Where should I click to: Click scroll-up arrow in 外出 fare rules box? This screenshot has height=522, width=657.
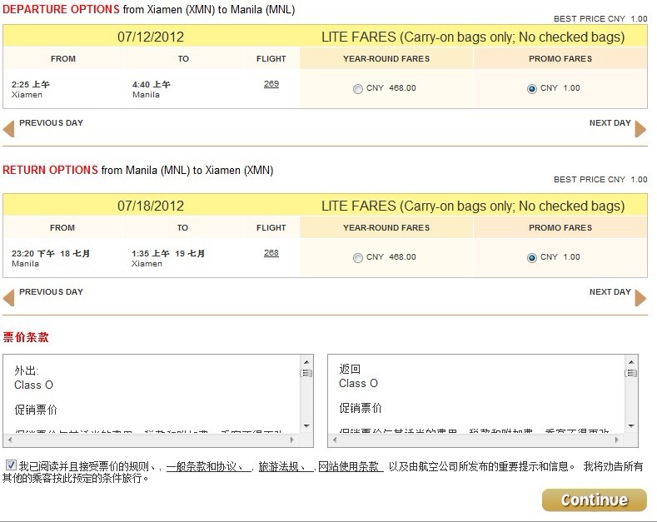(x=306, y=362)
